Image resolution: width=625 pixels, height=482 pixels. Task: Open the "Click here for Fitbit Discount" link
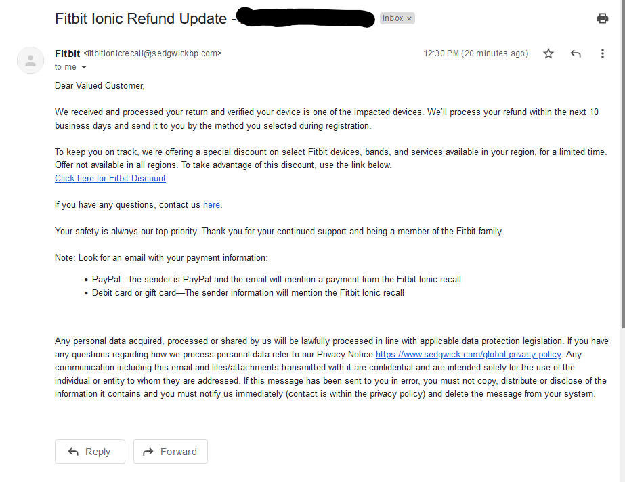[x=110, y=179]
